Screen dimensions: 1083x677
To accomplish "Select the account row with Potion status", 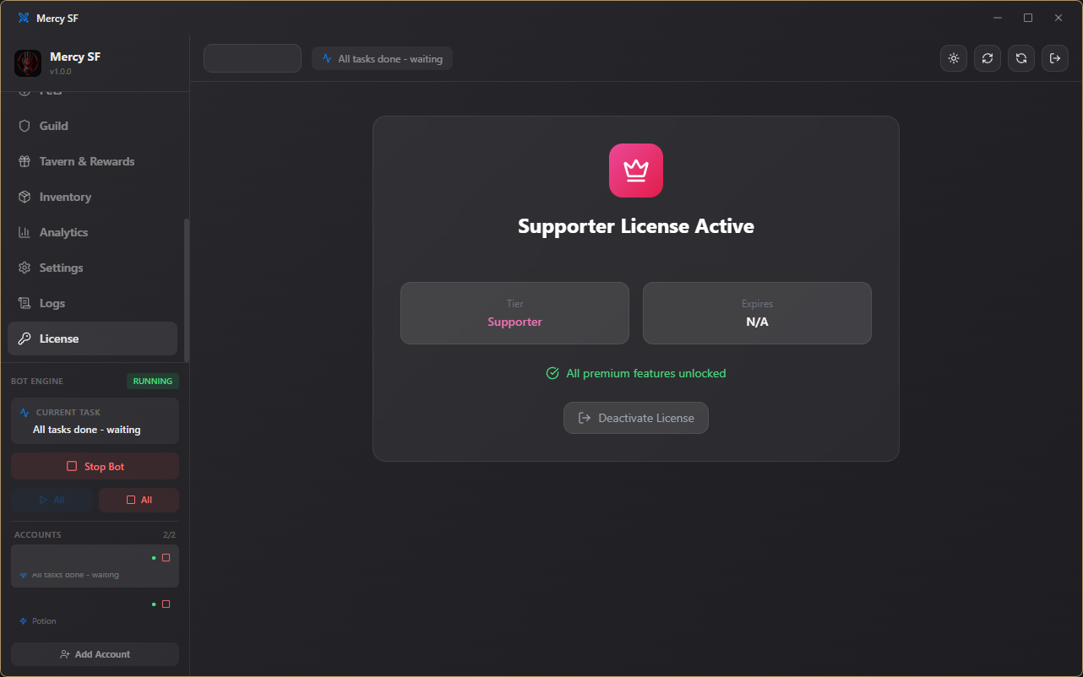I will [x=95, y=612].
